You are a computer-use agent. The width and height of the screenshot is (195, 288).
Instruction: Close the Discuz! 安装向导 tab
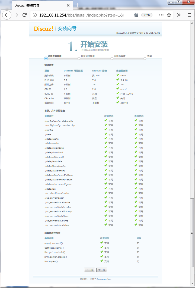pyautogui.click(x=68, y=5)
